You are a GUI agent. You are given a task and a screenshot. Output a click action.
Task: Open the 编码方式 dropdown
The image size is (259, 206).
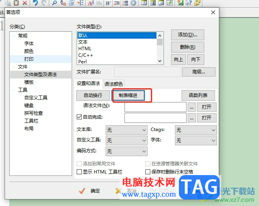(x=126, y=151)
